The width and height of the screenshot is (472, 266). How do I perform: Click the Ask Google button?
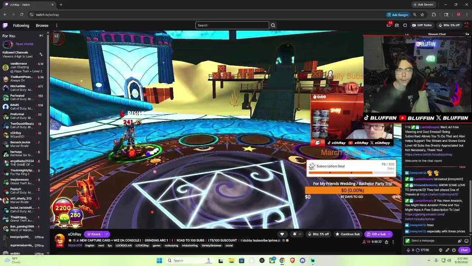pos(398,15)
